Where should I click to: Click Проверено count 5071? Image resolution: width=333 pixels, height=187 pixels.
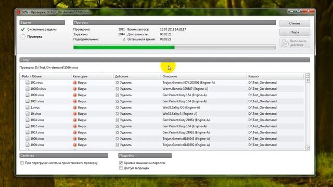click(121, 30)
